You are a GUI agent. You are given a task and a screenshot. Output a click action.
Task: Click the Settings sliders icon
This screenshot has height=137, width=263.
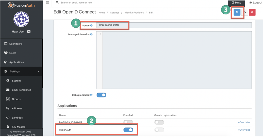[x=6, y=71]
